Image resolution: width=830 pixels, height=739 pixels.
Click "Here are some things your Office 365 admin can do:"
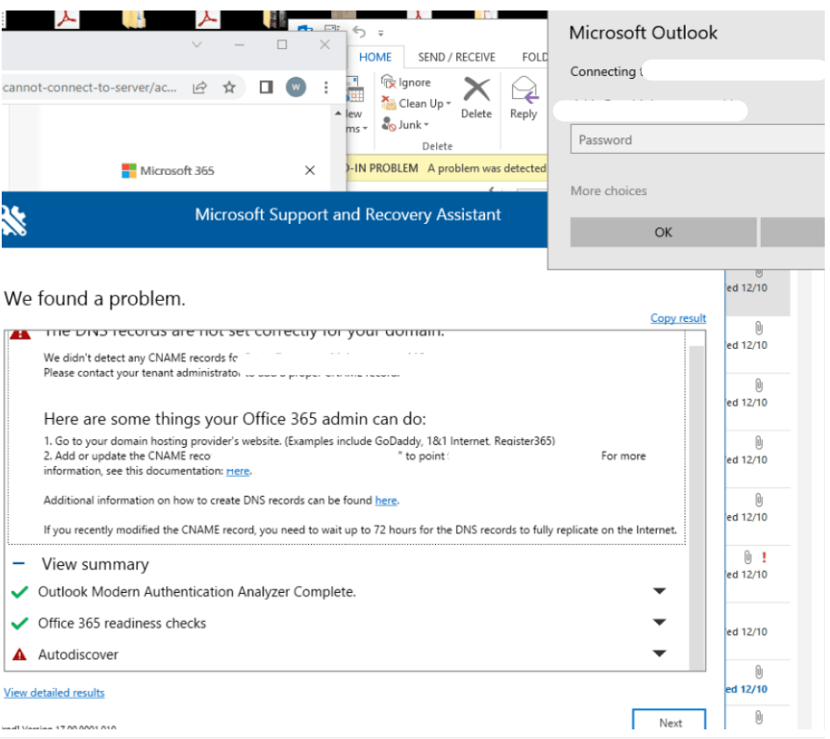coord(235,419)
